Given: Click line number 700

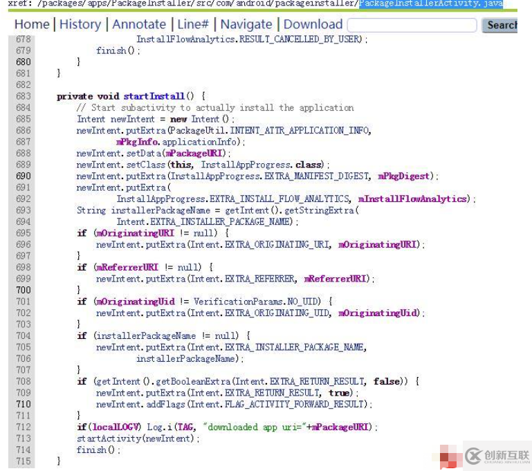Looking at the screenshot, I should coord(23,290).
